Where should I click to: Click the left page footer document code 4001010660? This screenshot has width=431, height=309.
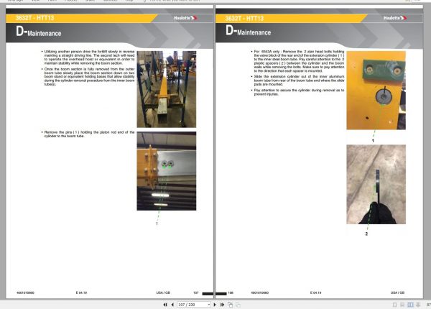[x=25, y=292]
